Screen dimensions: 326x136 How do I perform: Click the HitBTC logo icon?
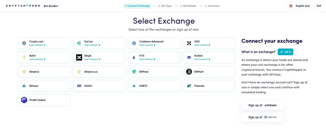(x=134, y=86)
